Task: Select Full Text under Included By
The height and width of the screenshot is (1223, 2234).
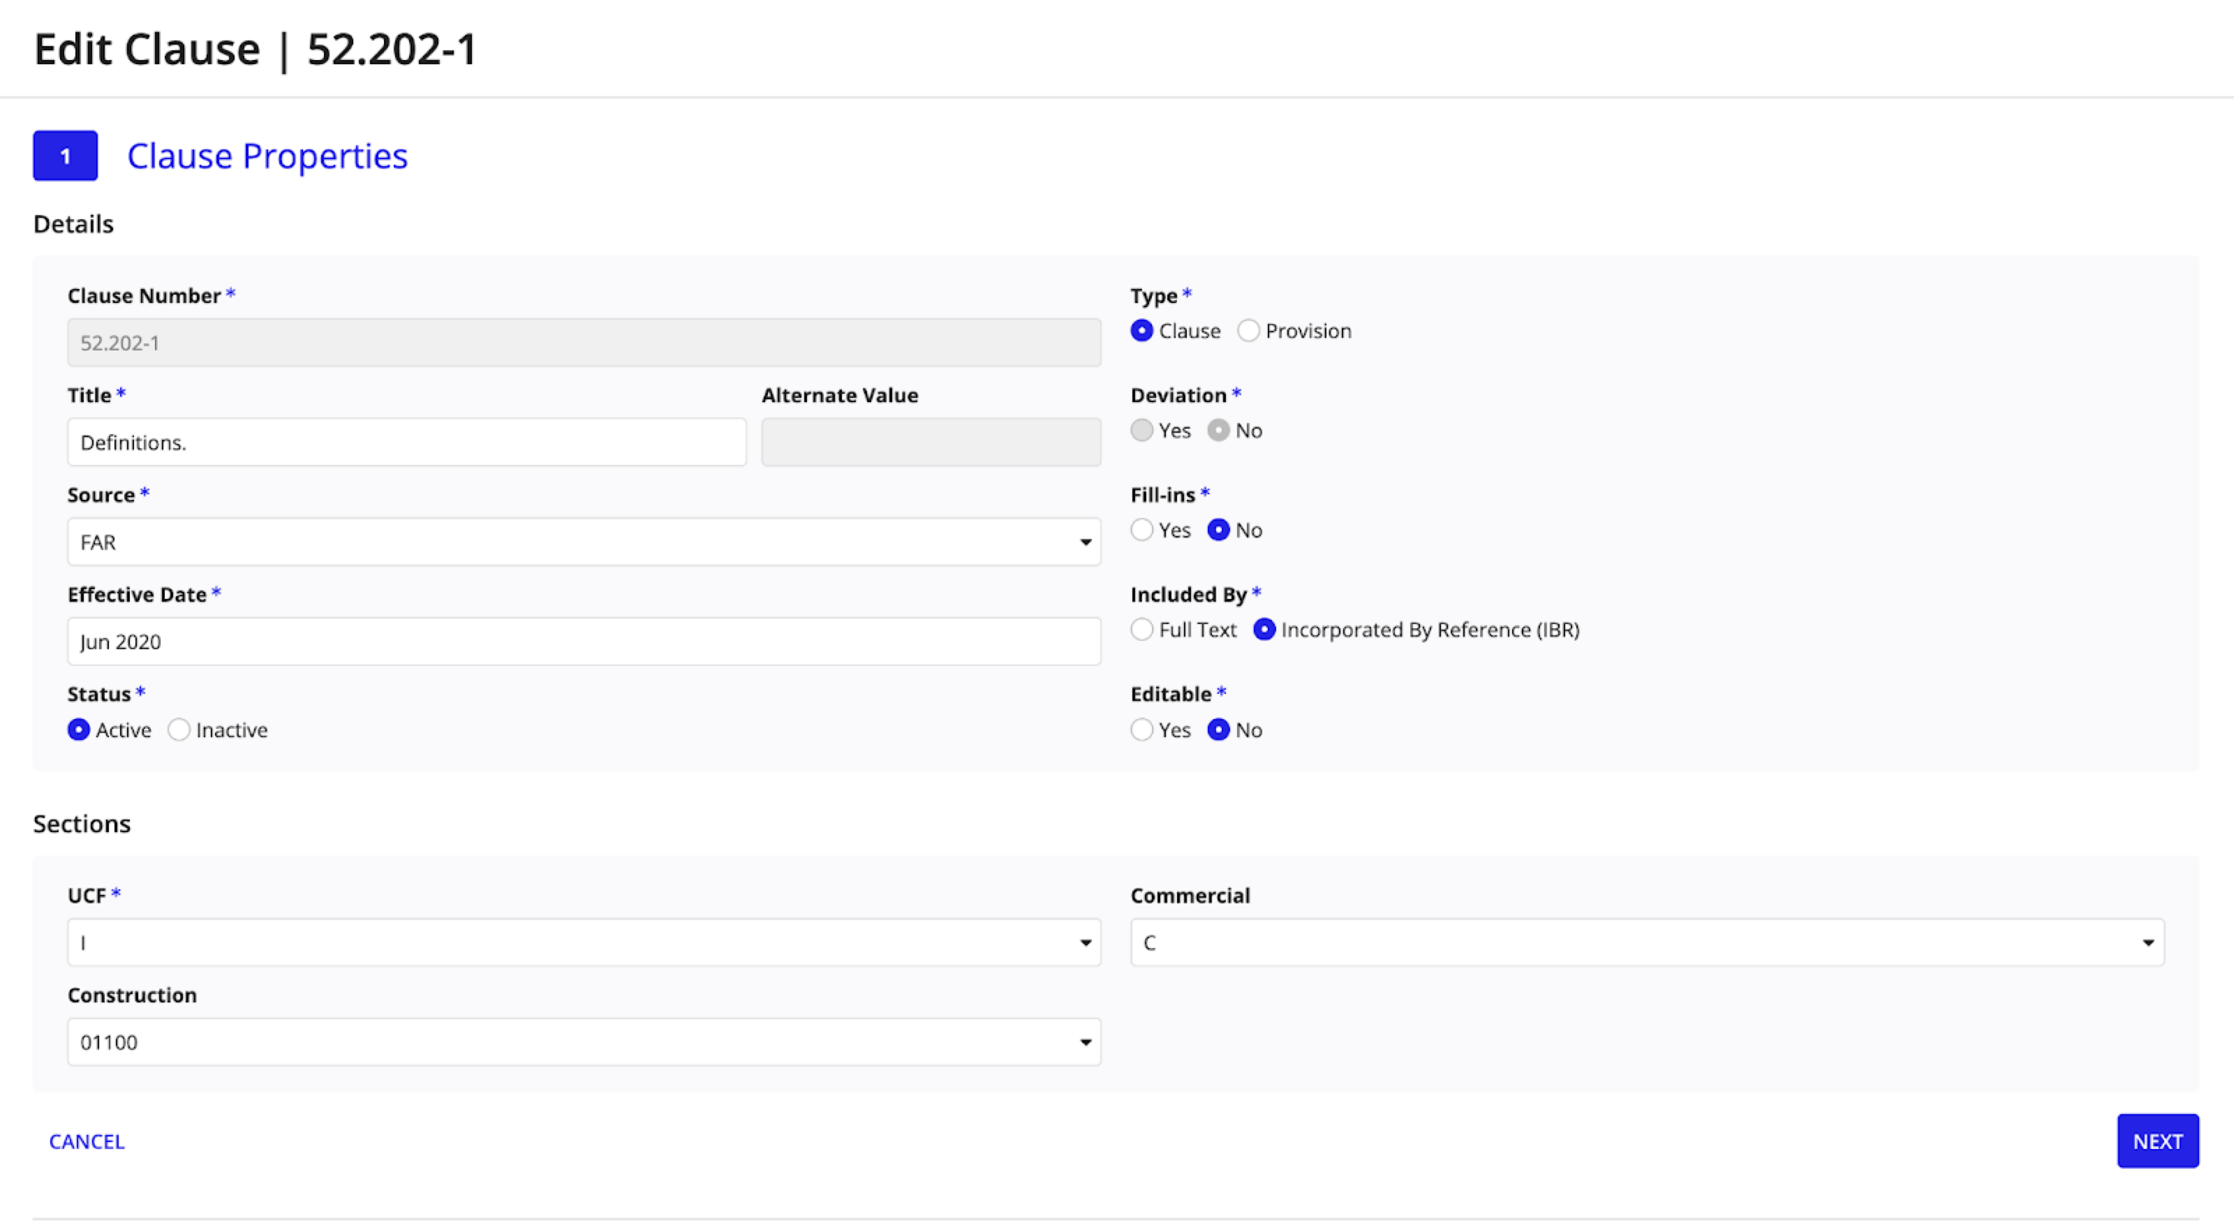Action: (1141, 630)
